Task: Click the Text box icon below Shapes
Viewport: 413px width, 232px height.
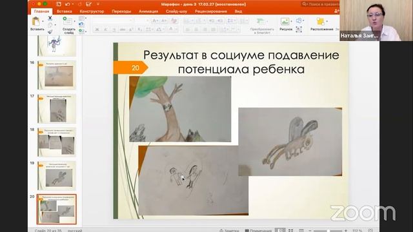Action: (x=299, y=29)
